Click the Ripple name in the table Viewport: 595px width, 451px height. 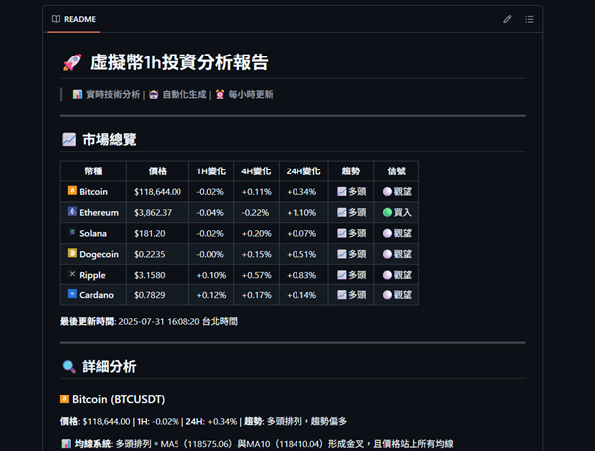tap(92, 275)
